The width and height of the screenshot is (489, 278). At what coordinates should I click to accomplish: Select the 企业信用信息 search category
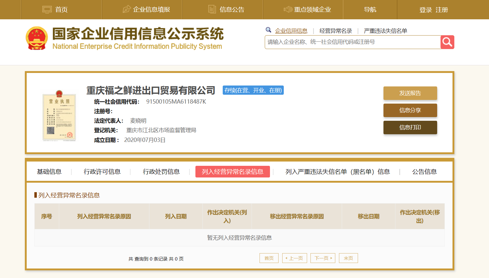pos(291,31)
